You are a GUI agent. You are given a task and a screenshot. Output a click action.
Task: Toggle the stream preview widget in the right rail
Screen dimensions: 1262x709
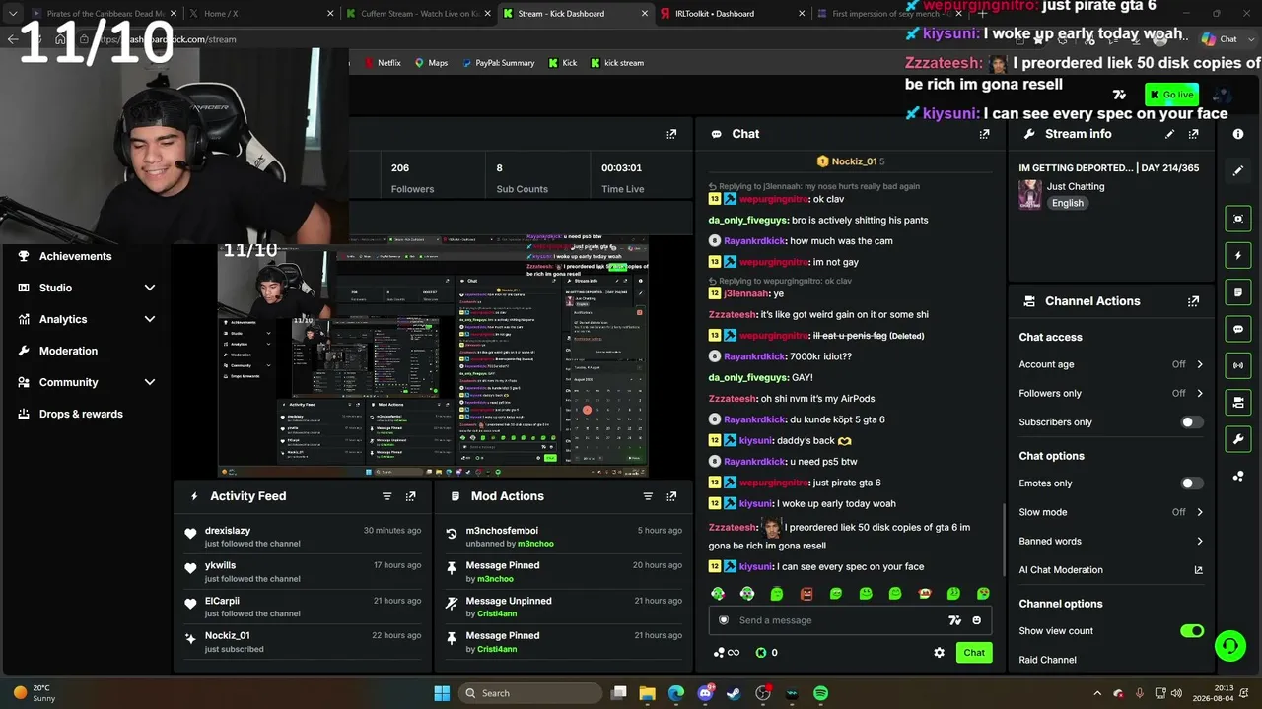pos(1238,219)
